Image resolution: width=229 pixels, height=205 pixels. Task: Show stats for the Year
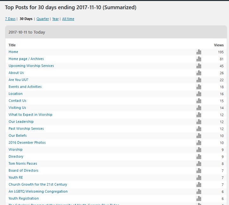coord(56,19)
